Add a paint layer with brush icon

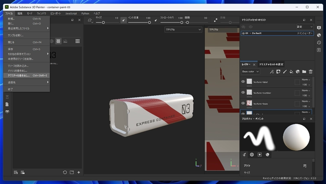(284, 72)
